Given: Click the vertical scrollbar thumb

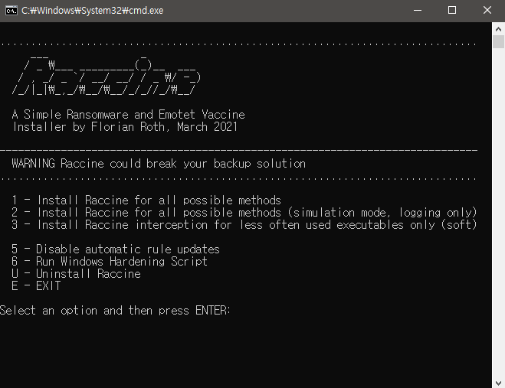Looking at the screenshot, I should point(498,42).
